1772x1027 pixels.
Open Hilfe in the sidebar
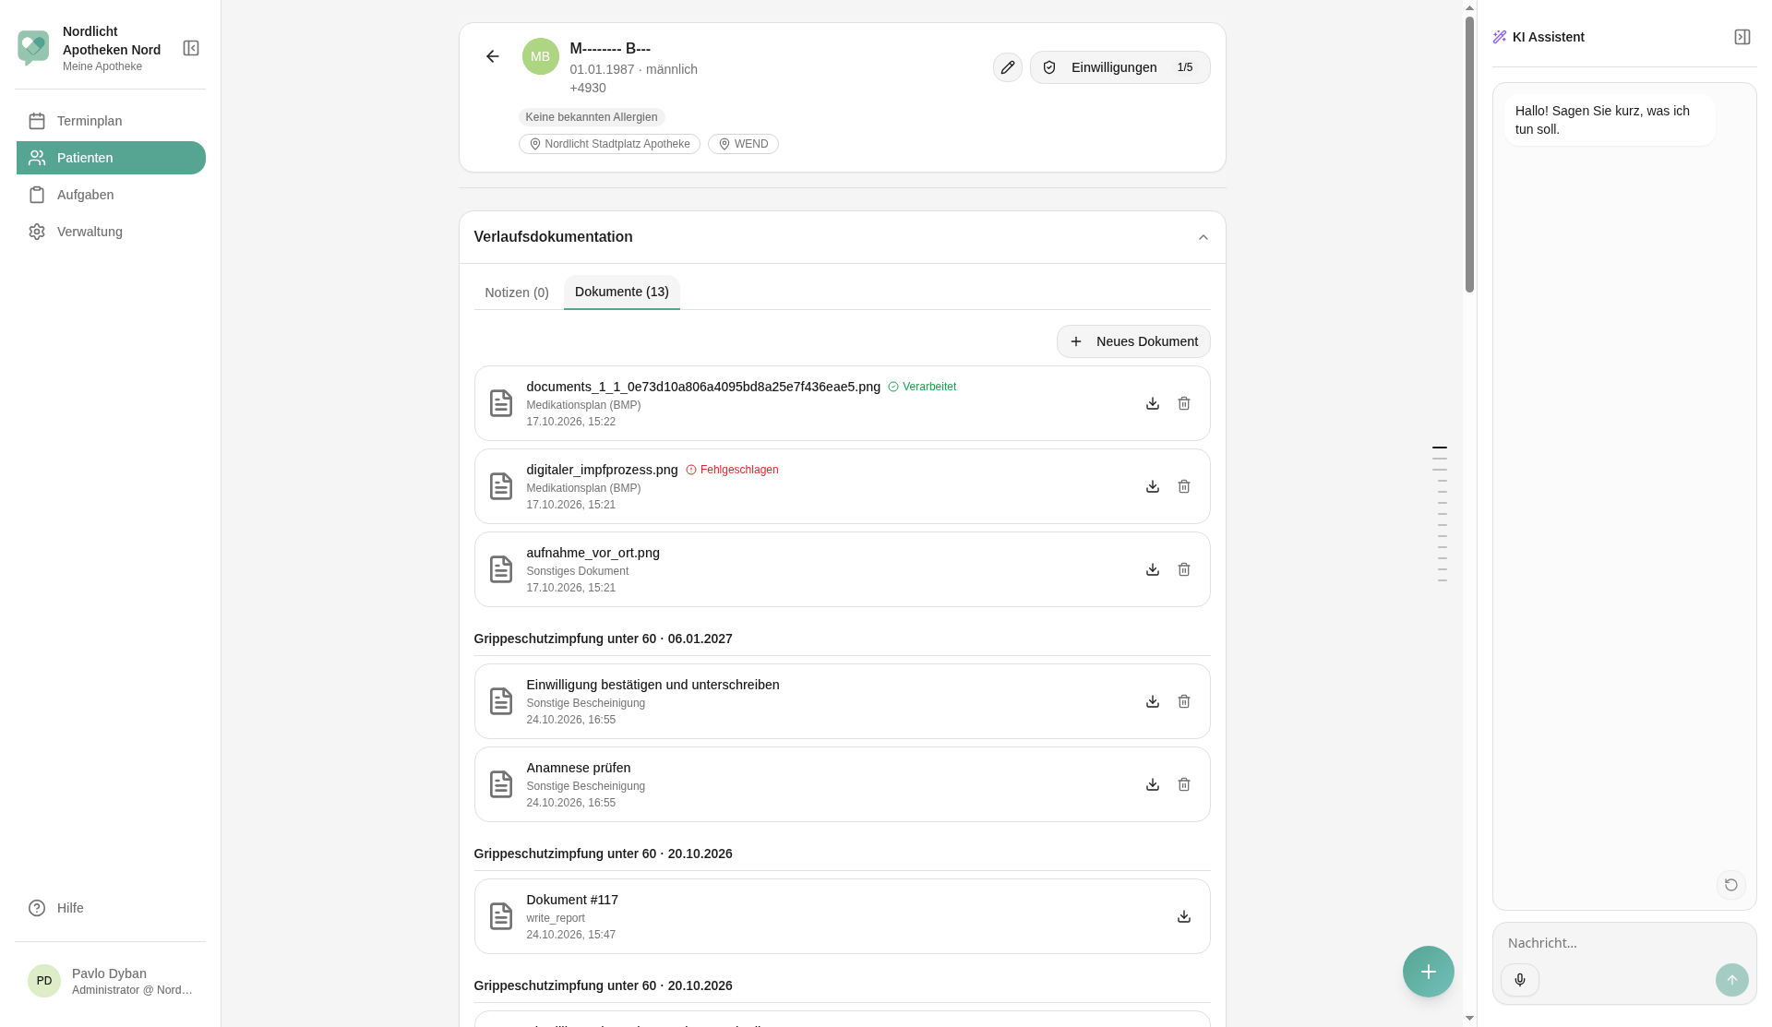(111, 908)
